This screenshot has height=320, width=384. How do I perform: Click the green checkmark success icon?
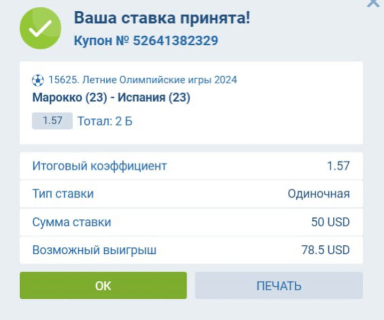41,29
